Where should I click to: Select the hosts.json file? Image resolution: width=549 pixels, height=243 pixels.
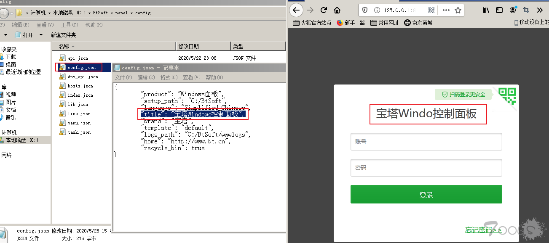click(x=76, y=86)
